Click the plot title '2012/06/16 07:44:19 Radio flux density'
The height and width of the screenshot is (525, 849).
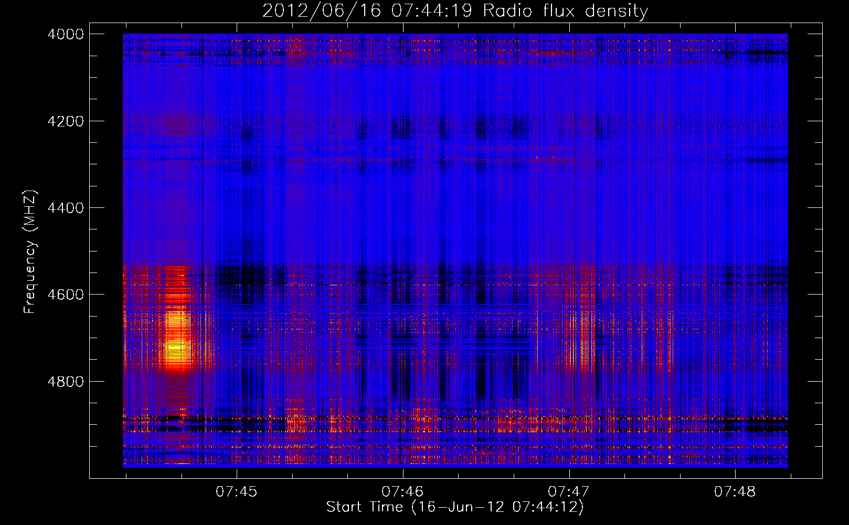click(455, 11)
